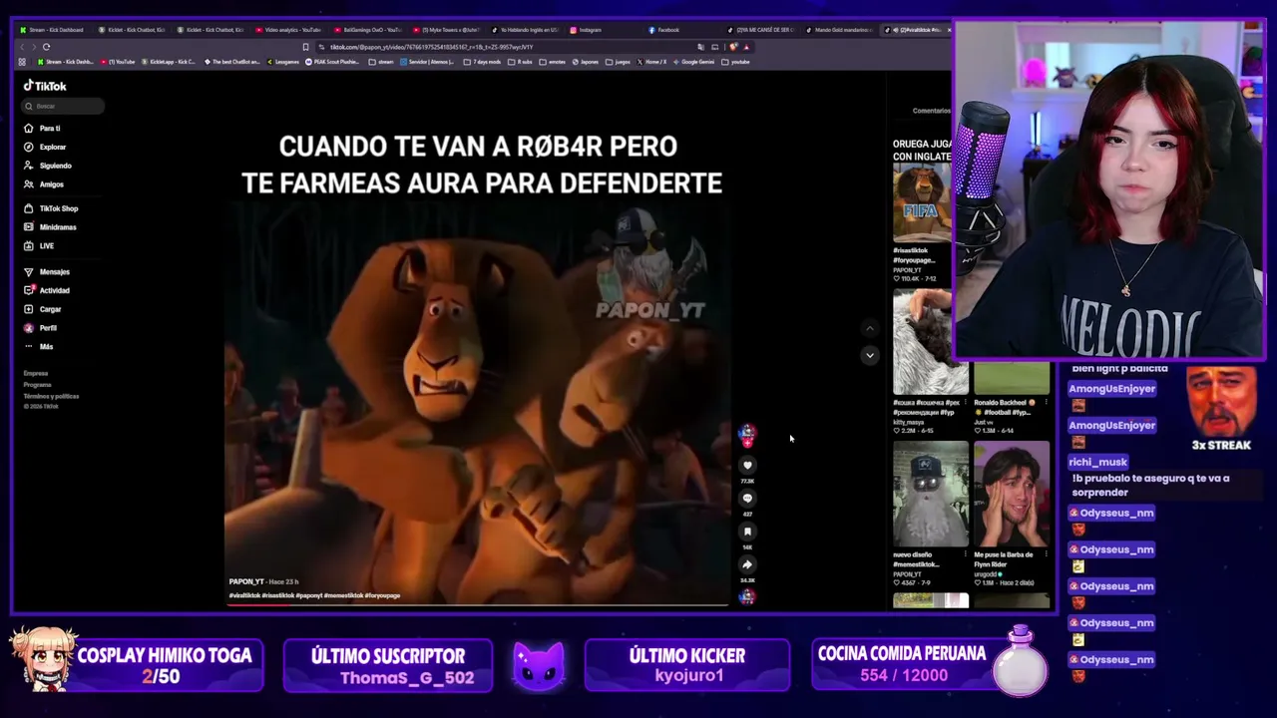Click the LIVE icon in the sidebar
Viewport: 1277px width, 718px height.
(x=29, y=246)
